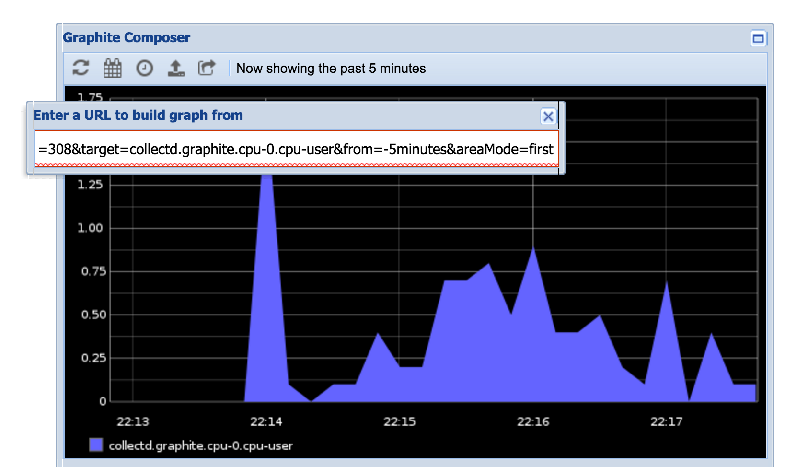Maximize the Graphite Composer window
The width and height of the screenshot is (808, 467).
[x=758, y=38]
